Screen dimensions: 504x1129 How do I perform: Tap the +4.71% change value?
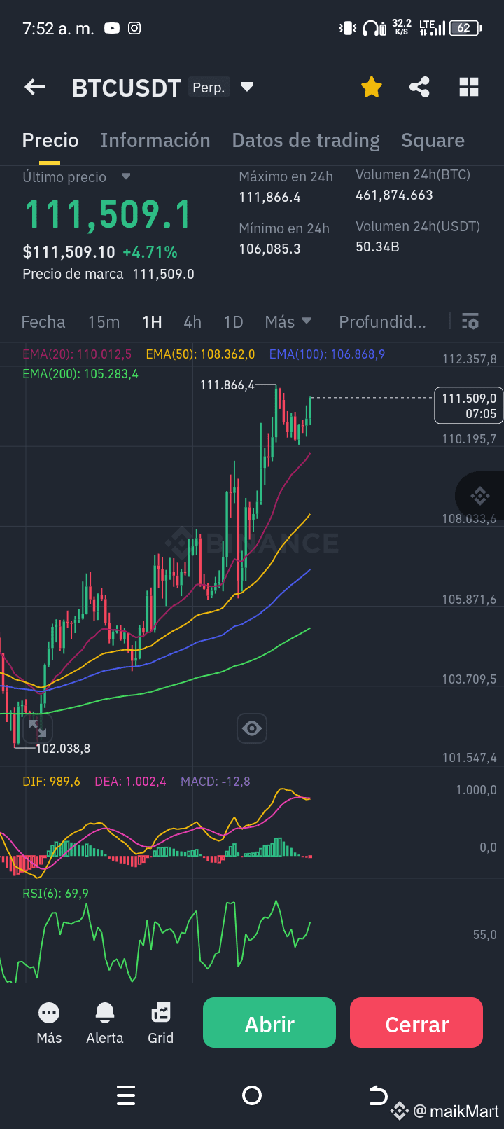150,252
